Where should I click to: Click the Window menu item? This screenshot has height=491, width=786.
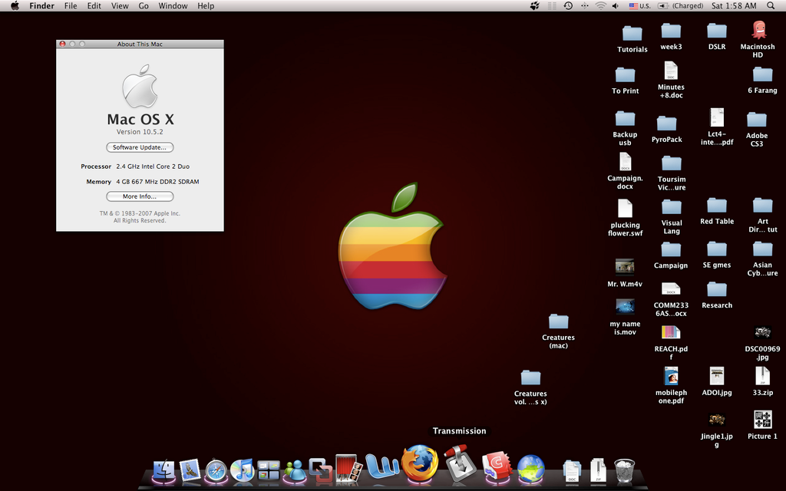point(173,5)
